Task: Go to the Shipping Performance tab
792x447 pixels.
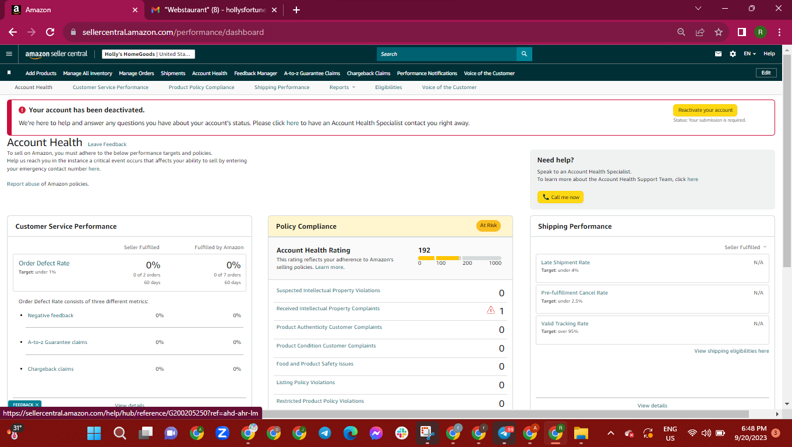Action: [282, 87]
